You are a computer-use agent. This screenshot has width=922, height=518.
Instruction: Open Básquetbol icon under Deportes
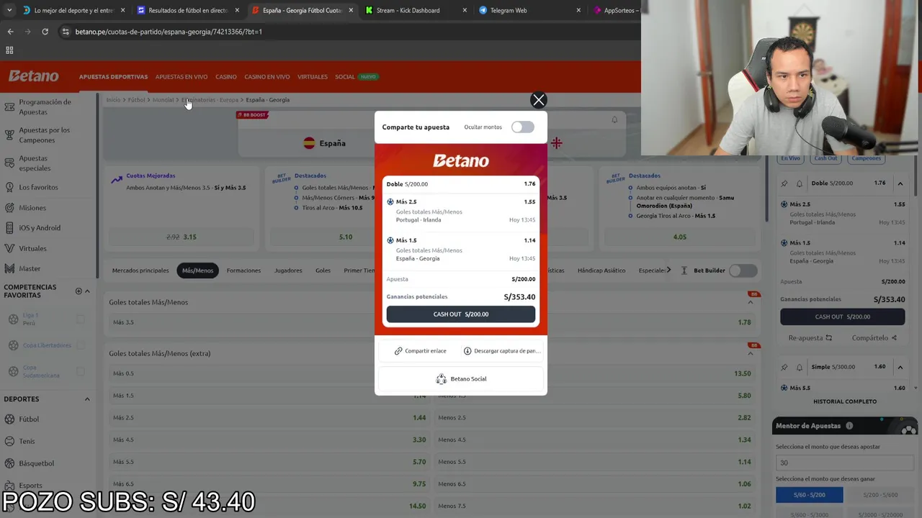click(10, 463)
